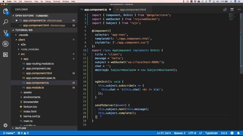The image size is (243, 136).
Task: Open the feedback smiley icon
Action: coord(232,133)
